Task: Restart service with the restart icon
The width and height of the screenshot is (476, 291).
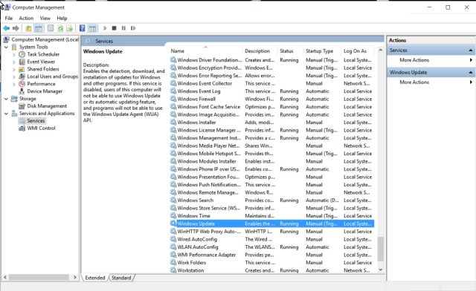Action: pyautogui.click(x=133, y=28)
